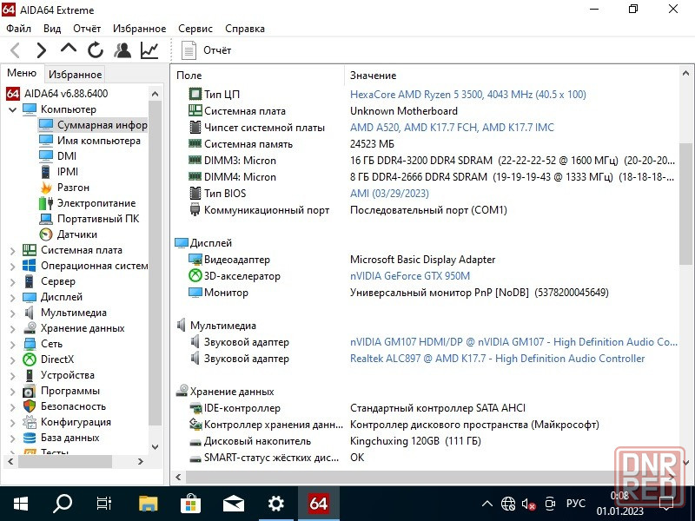The height and width of the screenshot is (521, 695).
Task: Click the Датчики gauge icon
Action: tap(46, 234)
